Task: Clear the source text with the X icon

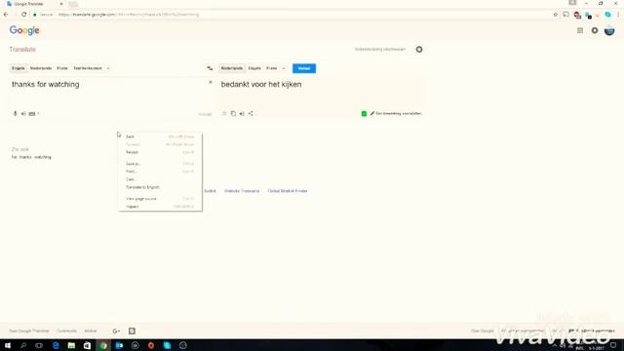Action: (x=211, y=82)
